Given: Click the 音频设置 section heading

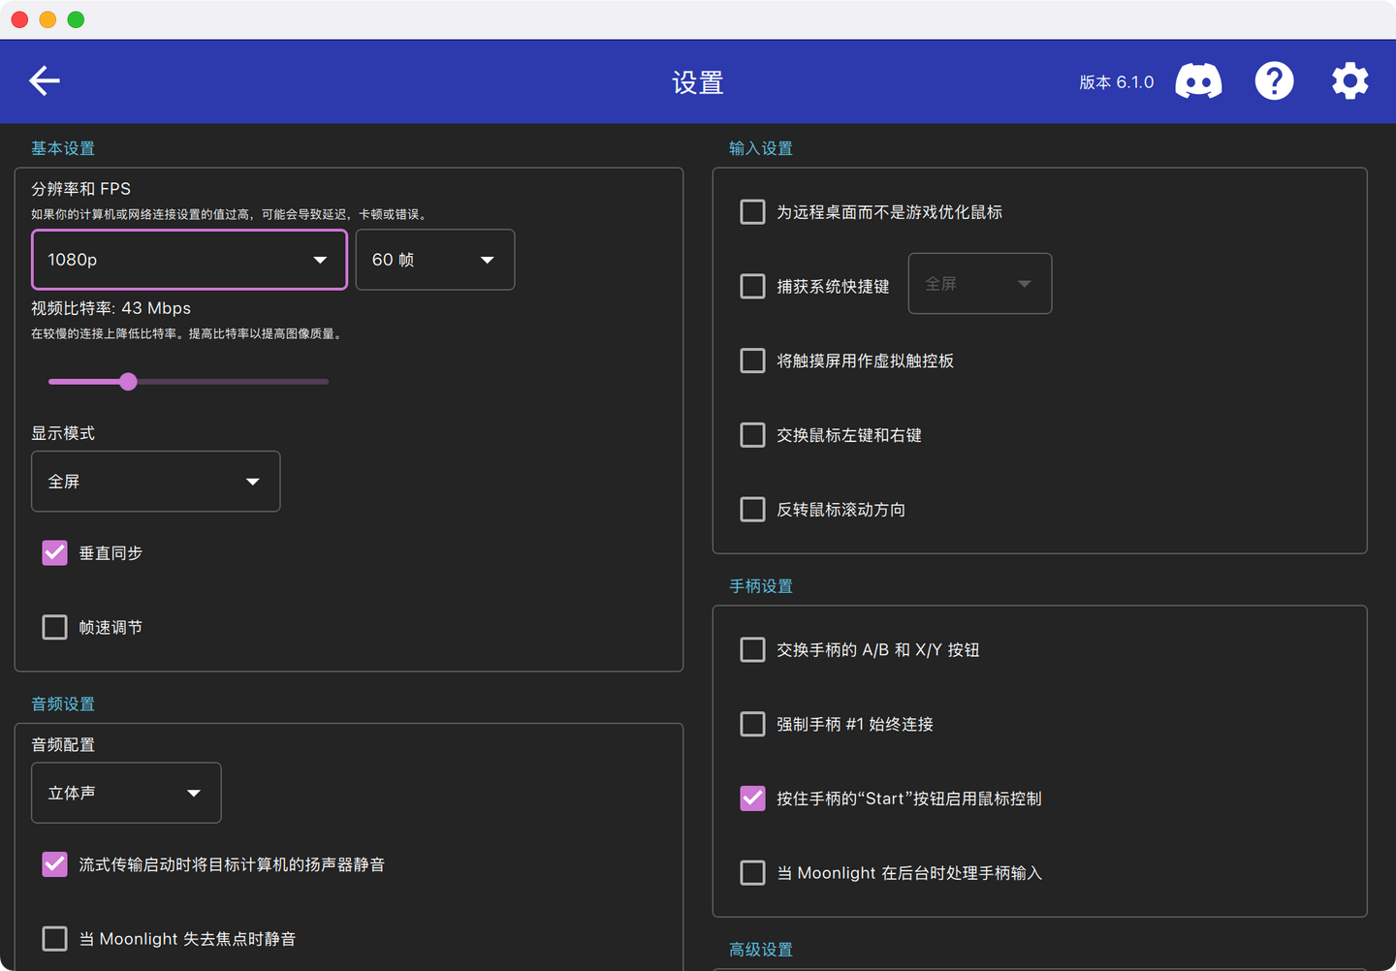Looking at the screenshot, I should click(63, 704).
